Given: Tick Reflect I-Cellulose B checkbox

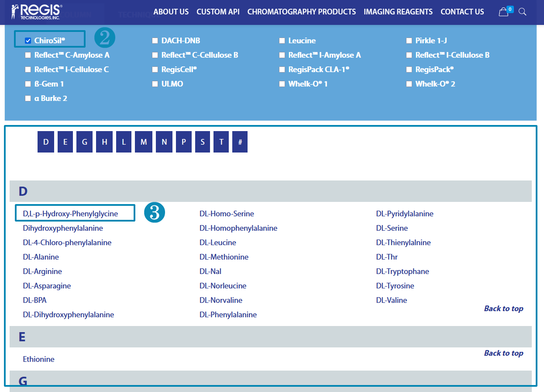Looking at the screenshot, I should [409, 55].
